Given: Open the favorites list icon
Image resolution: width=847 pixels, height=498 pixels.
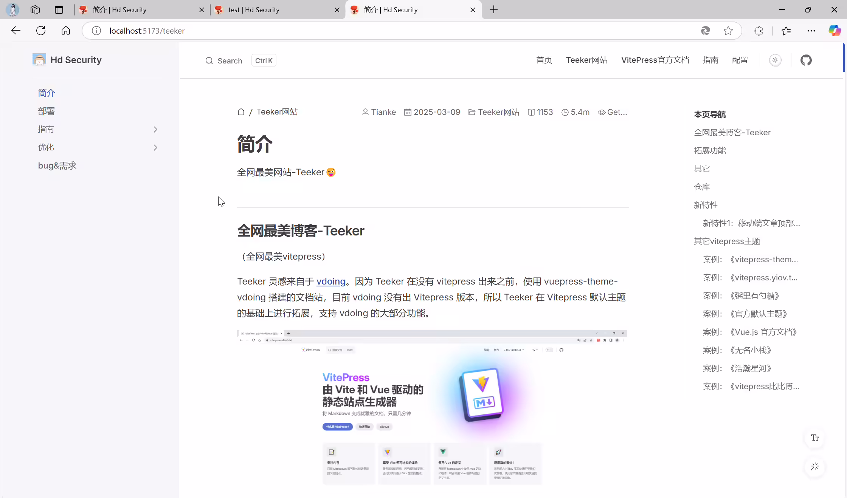Looking at the screenshot, I should tap(786, 31).
